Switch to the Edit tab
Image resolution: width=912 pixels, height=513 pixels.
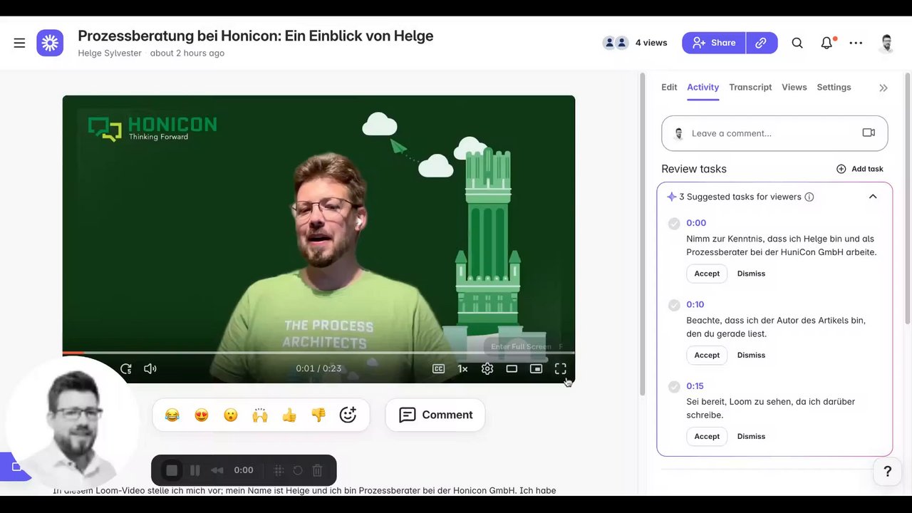pyautogui.click(x=669, y=87)
